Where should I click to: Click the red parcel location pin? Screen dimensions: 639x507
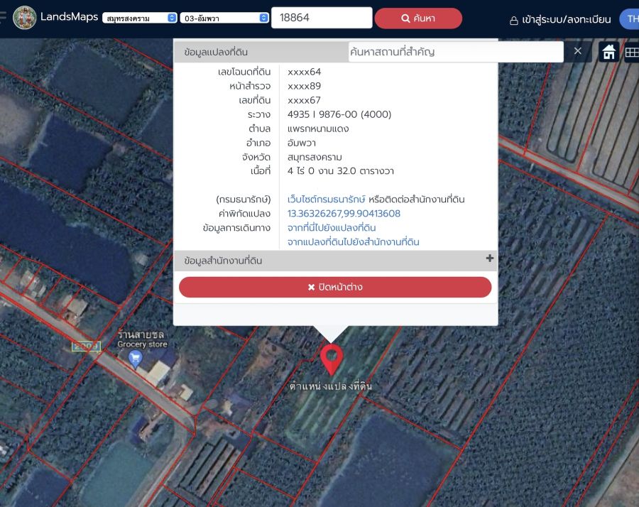coord(331,359)
